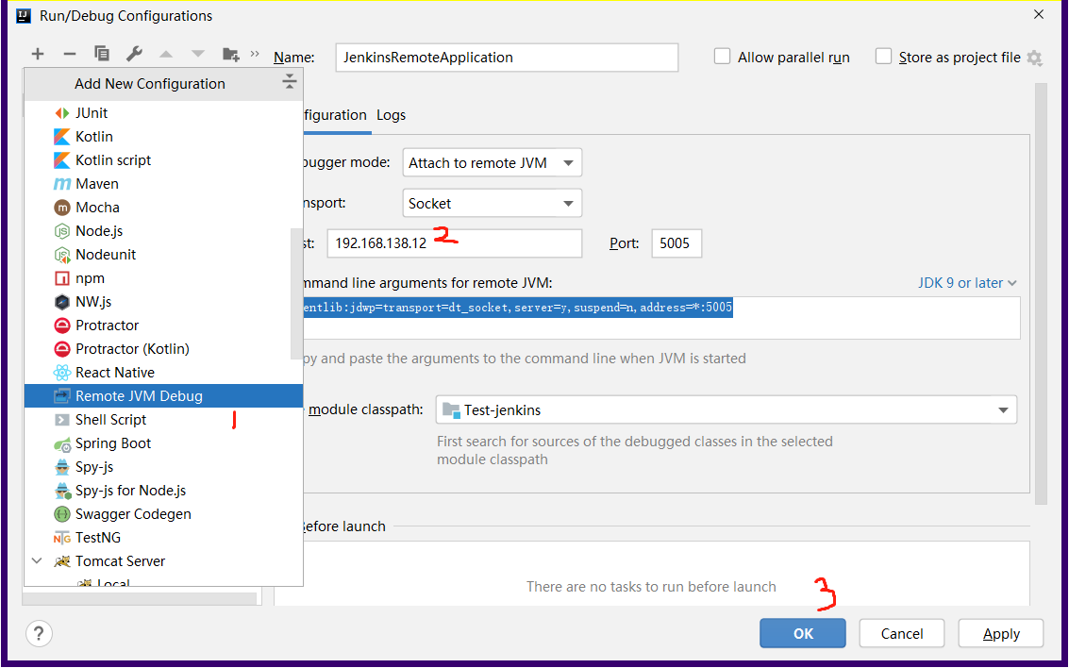This screenshot has width=1069, height=668.
Task: Select Kotlin configuration type
Action: 163,136
